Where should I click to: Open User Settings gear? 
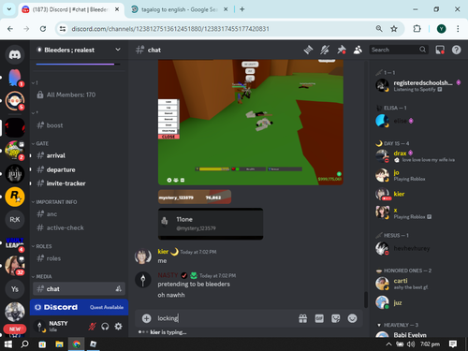(118, 327)
